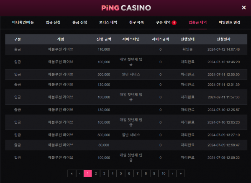Screen dimensions: 251x183
Task: Click the PING CASINO logo
Action: coord(126,8)
